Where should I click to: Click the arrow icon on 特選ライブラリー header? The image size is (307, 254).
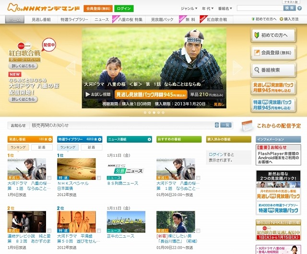click(100, 139)
